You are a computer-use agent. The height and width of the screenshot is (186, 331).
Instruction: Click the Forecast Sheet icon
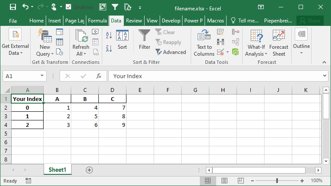point(279,43)
